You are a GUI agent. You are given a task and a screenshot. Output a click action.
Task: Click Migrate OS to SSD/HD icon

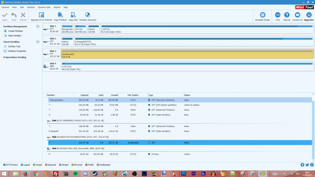coord(41,15)
